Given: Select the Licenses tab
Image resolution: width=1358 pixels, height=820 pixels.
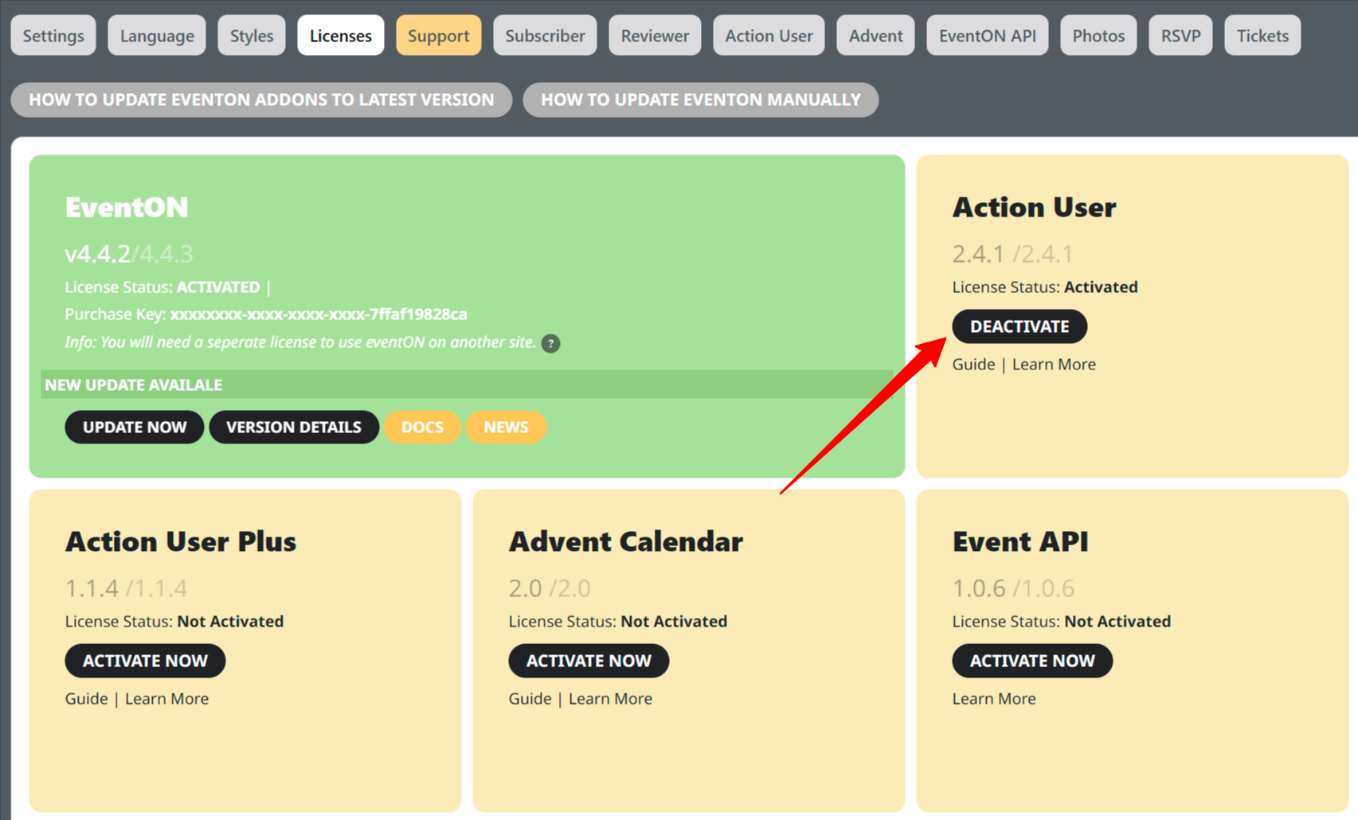Looking at the screenshot, I should (341, 36).
